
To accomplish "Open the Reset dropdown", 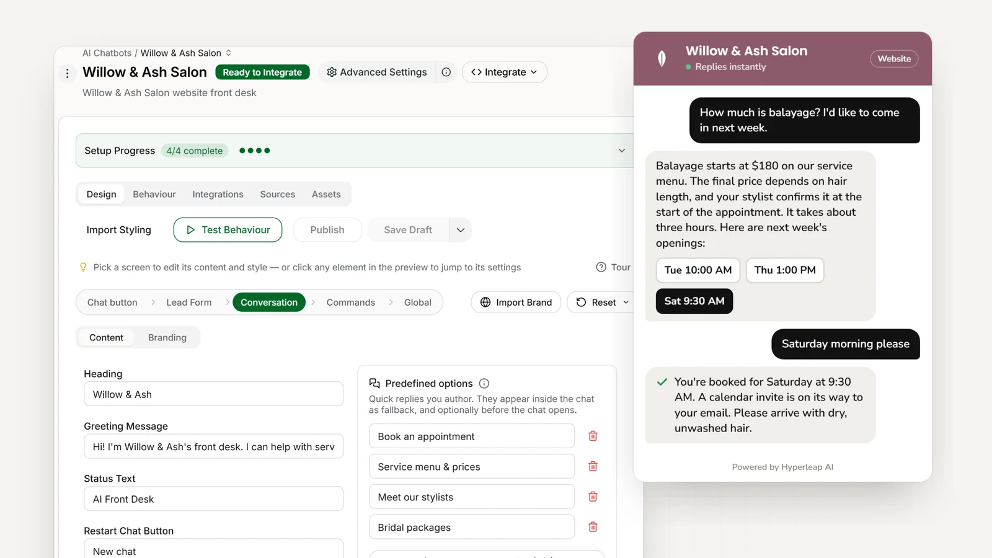I will tap(601, 303).
